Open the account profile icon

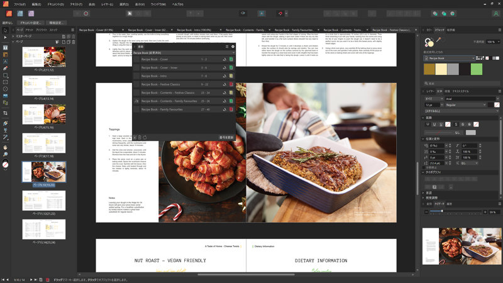(x=496, y=13)
